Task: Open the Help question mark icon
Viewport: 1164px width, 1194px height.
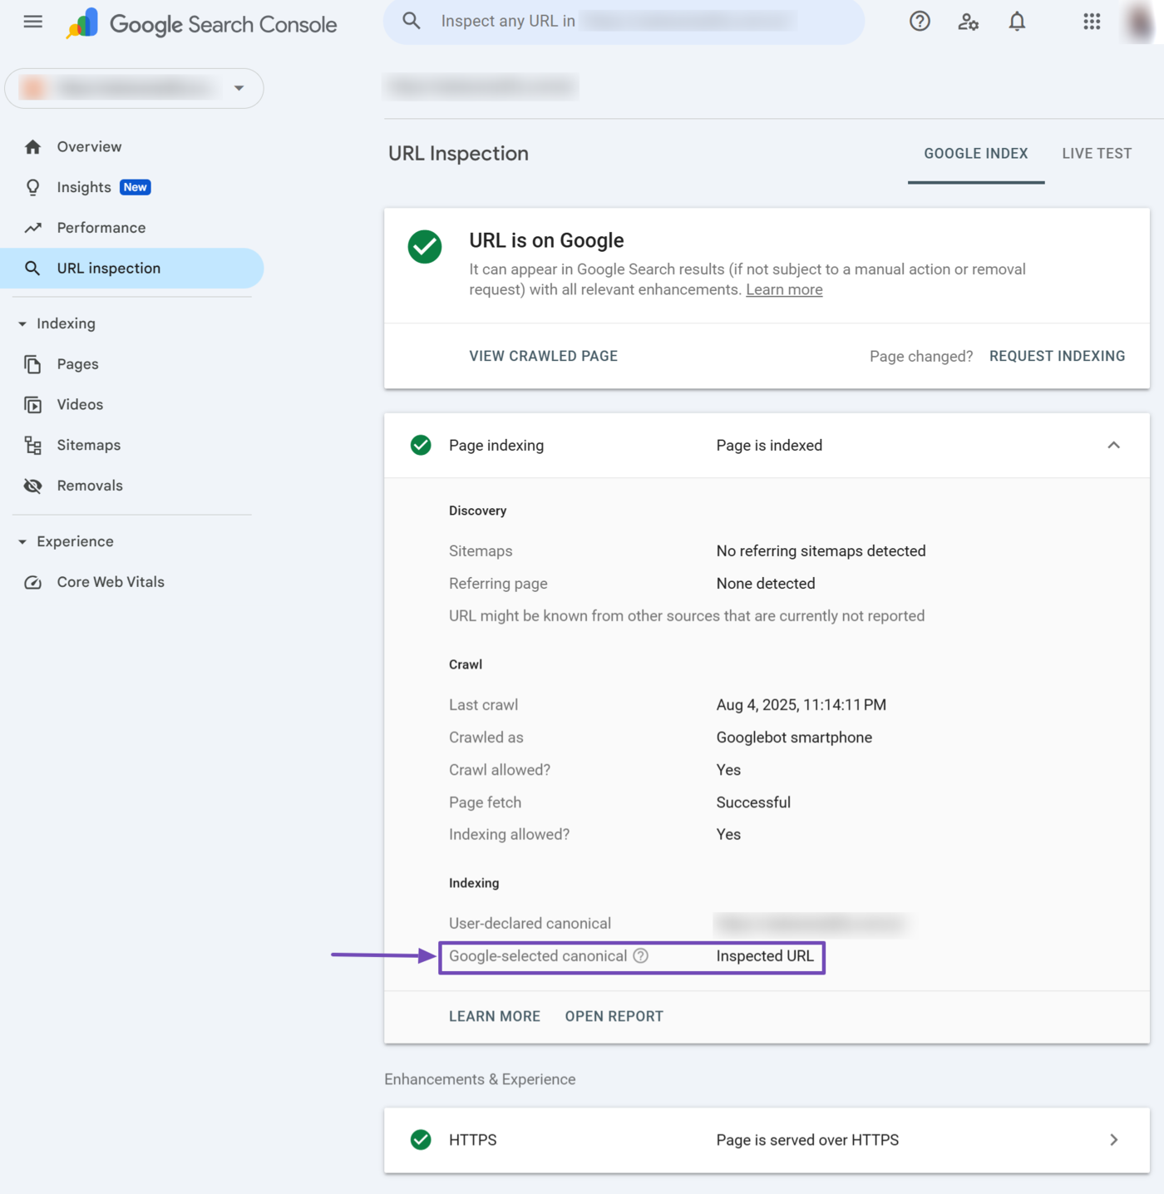Action: (x=920, y=22)
